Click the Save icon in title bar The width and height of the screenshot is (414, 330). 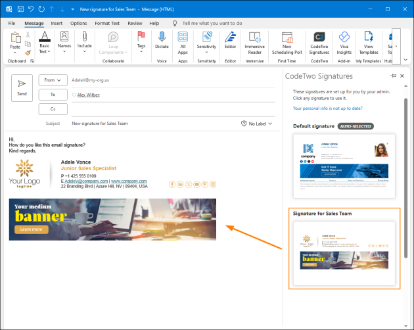(x=20, y=9)
